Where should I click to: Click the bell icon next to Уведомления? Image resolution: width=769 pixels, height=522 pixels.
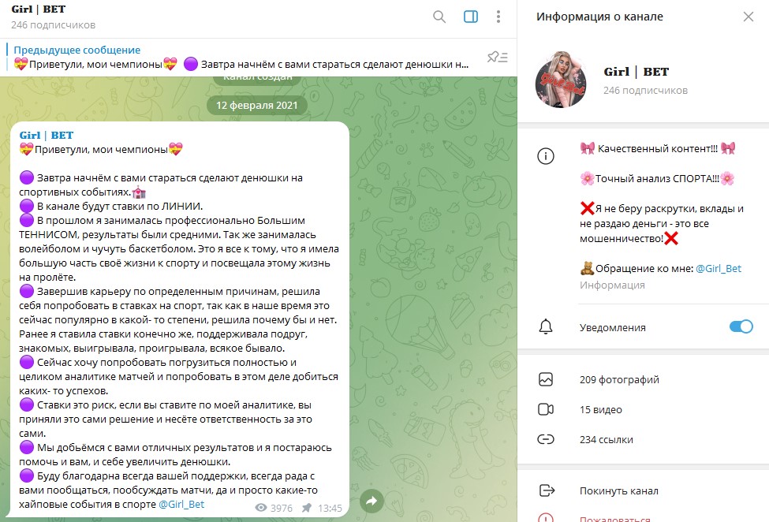pos(546,326)
